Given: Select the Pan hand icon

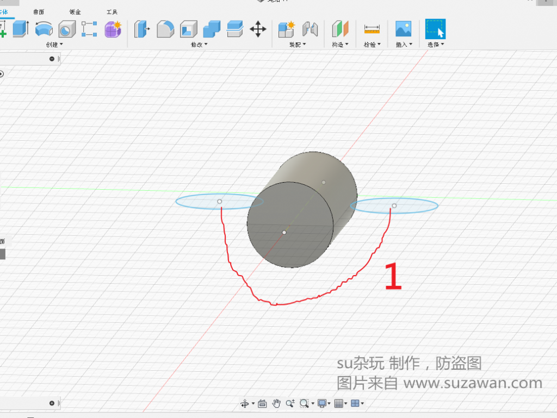Looking at the screenshot, I should [276, 403].
